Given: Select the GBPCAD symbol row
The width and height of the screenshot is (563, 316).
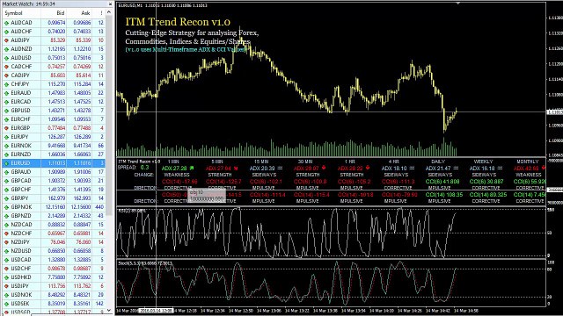Looking at the screenshot, I should 54,181.
